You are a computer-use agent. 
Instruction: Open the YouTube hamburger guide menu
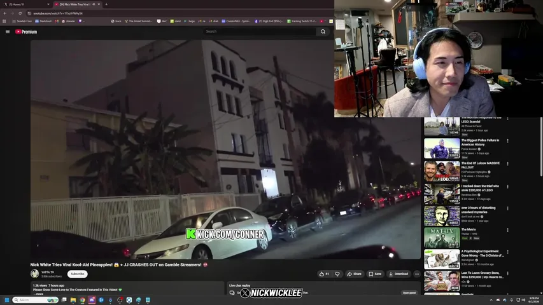pos(8,32)
